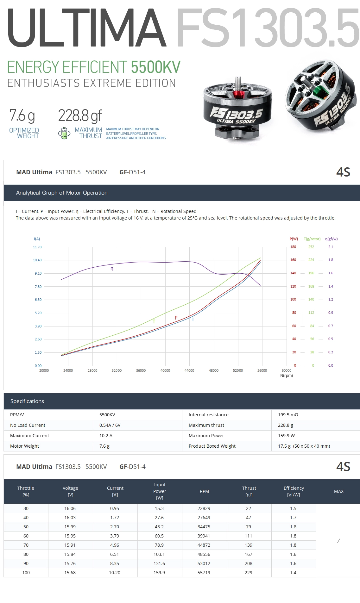Click the η(gf/w) axis title

point(332,239)
